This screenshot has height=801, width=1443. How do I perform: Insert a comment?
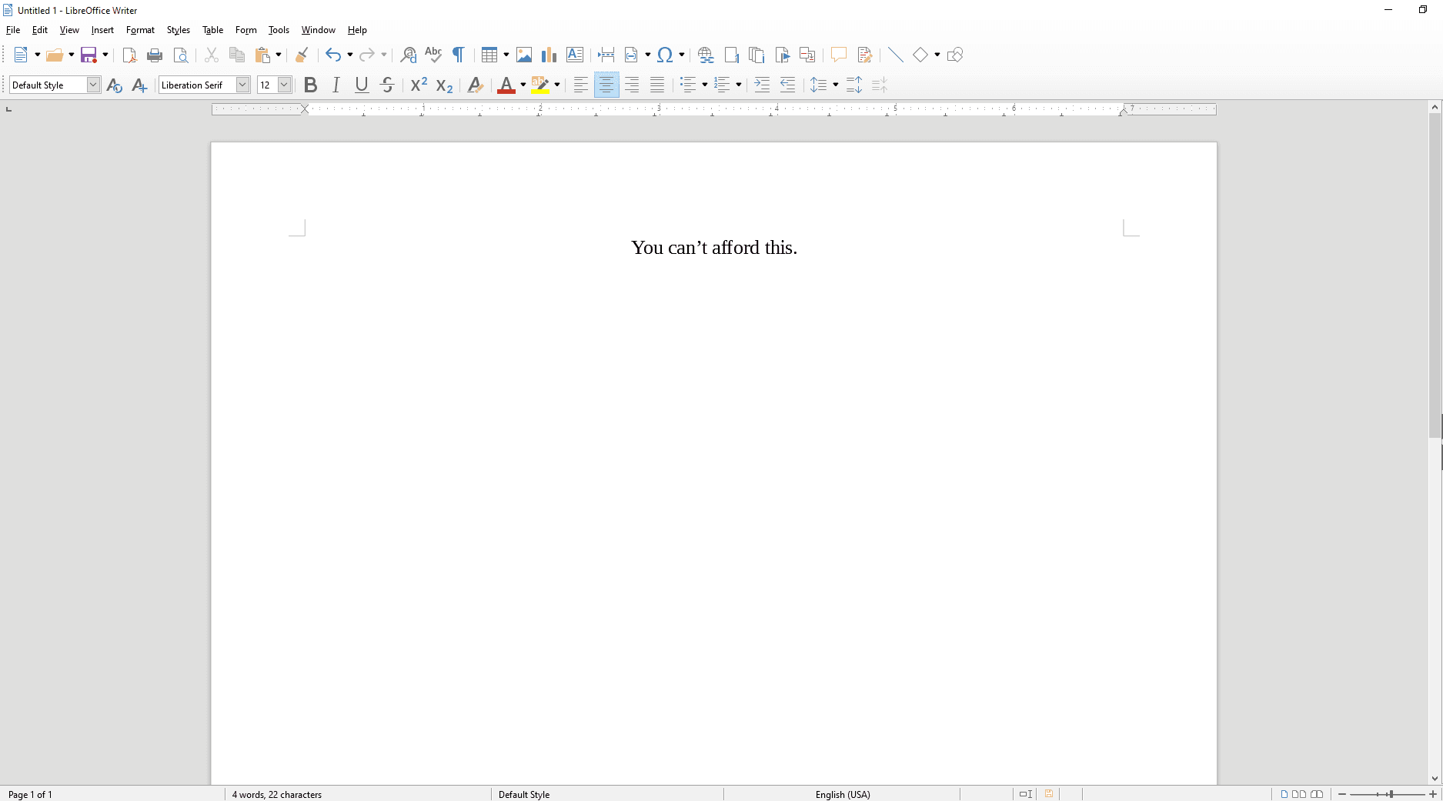838,55
